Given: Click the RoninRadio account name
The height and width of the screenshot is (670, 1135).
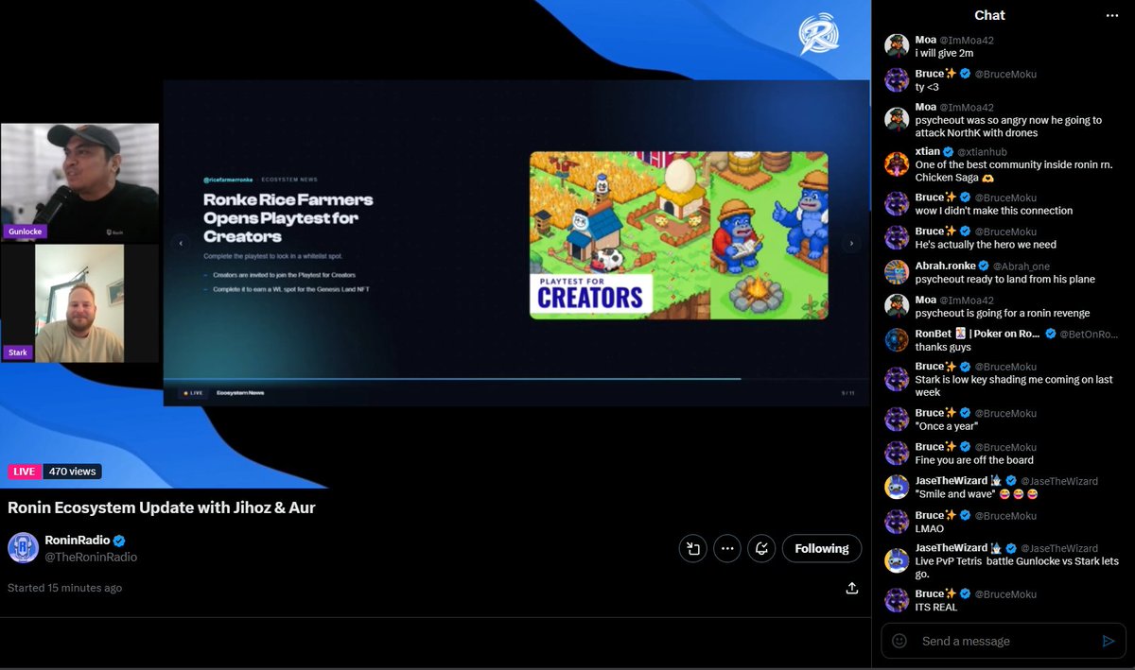Looking at the screenshot, I should point(77,541).
